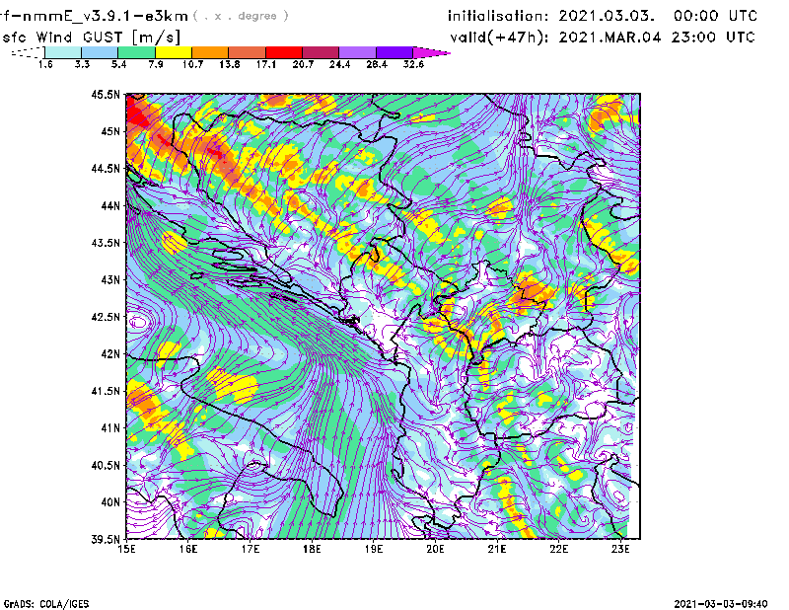
Task: Click the legend value 32.6
Action: 413,64
